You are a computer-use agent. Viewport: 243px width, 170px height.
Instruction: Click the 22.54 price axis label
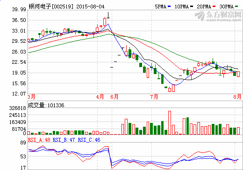(19, 62)
